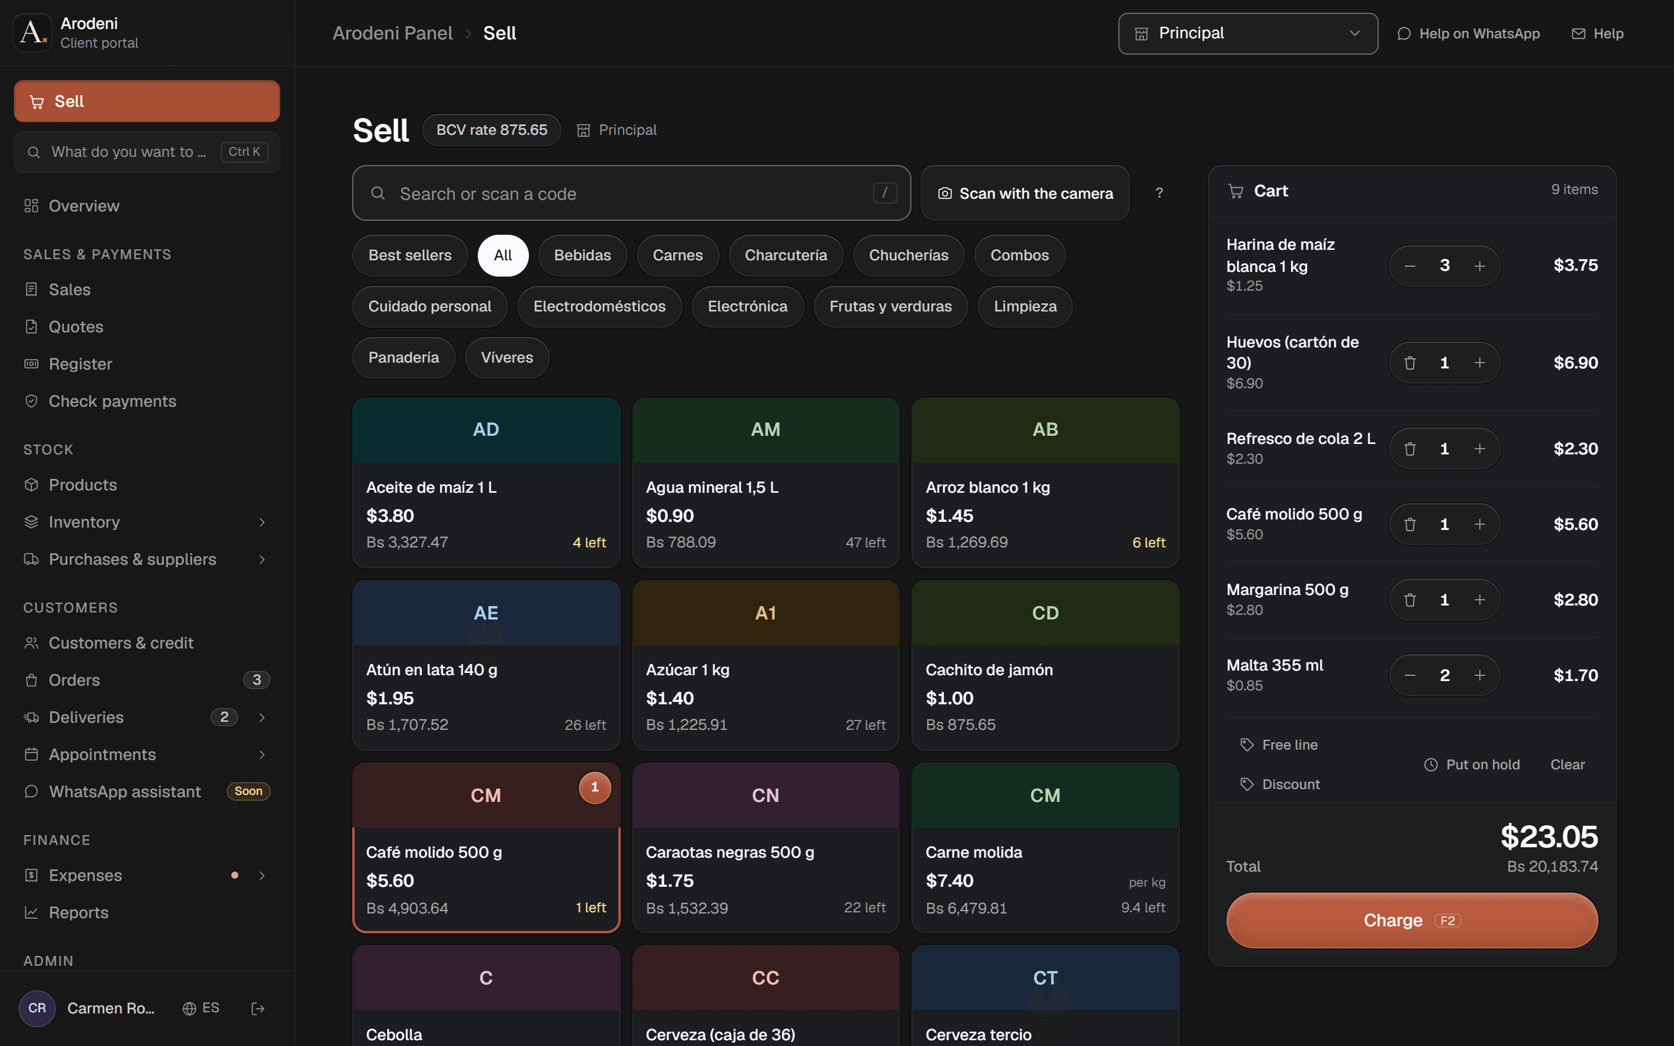Remove Margarina 500 g via trash icon
Image resolution: width=1674 pixels, height=1046 pixels.
(x=1410, y=600)
